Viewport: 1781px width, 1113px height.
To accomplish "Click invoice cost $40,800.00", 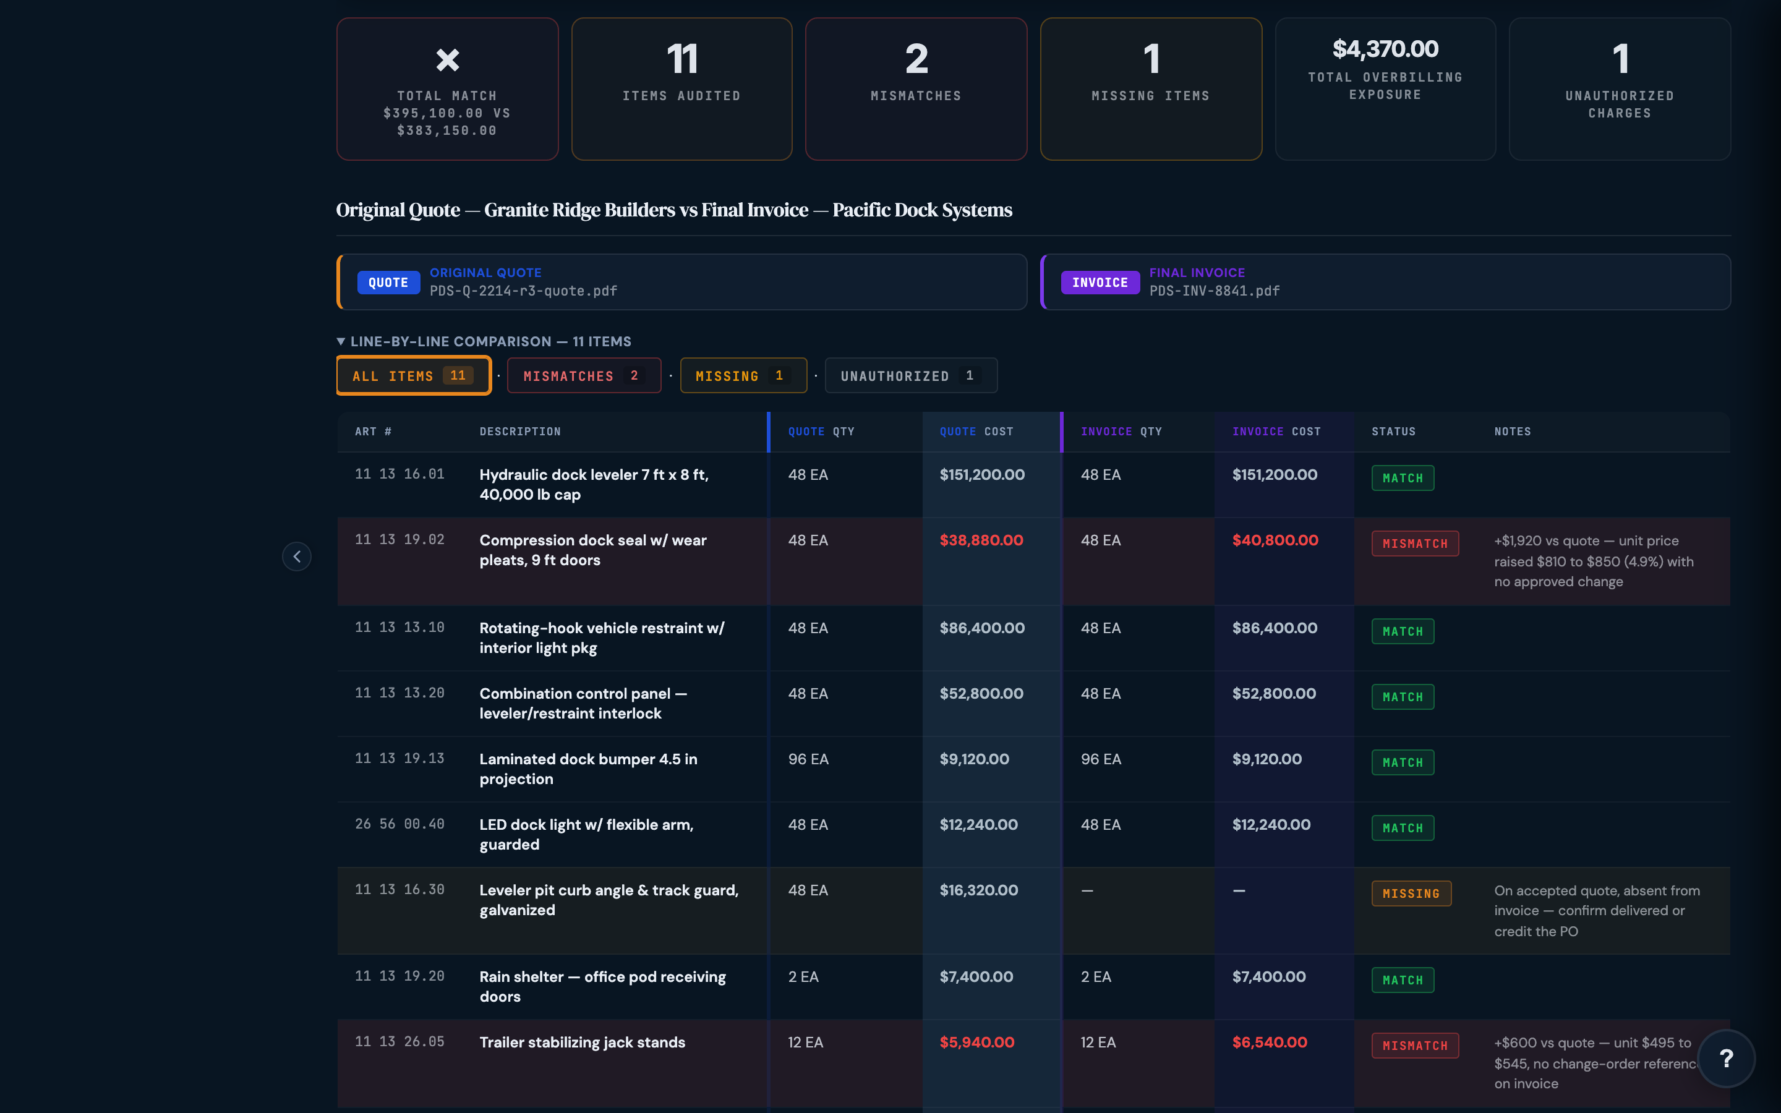I will coord(1275,541).
